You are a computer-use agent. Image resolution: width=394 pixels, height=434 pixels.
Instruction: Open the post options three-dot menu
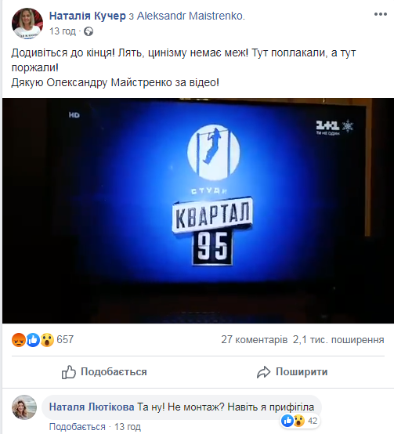coord(381,14)
